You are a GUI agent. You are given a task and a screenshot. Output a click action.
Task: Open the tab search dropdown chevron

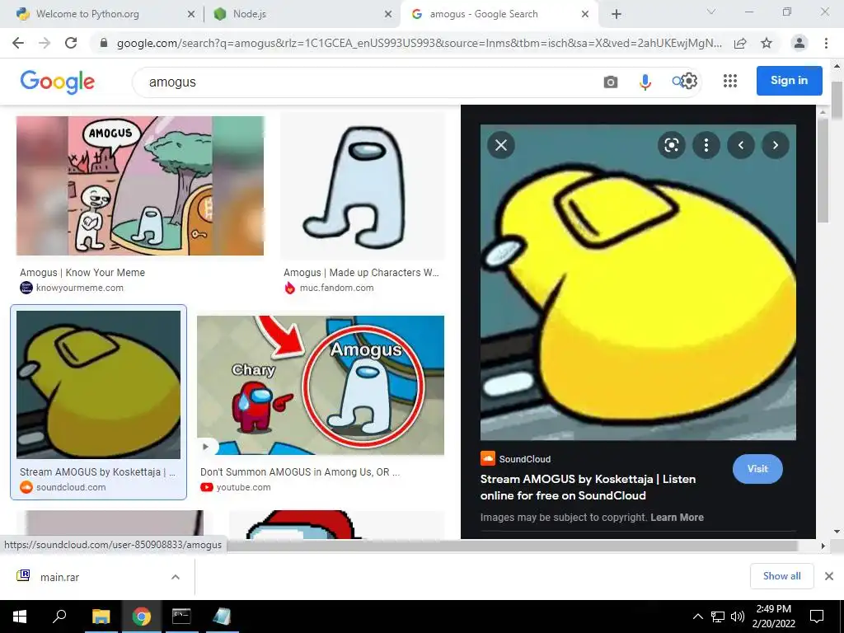711,12
